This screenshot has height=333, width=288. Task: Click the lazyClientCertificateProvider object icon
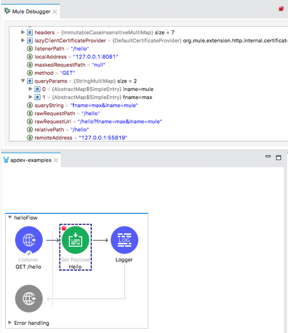click(x=30, y=40)
